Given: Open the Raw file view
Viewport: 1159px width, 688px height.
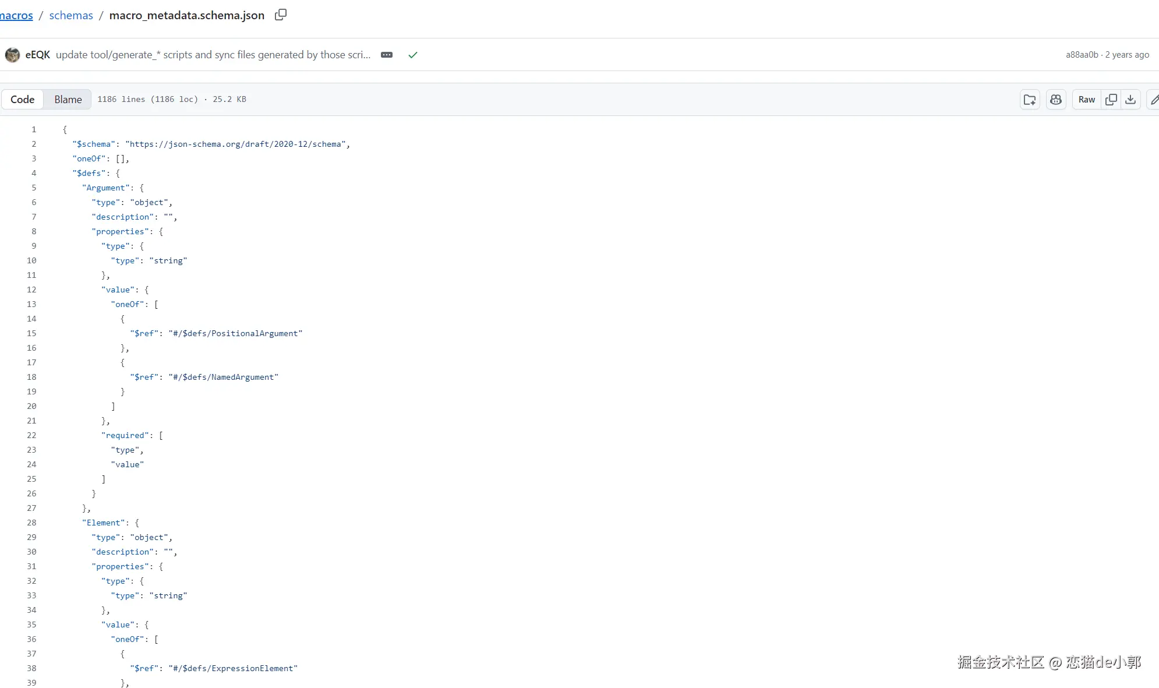Looking at the screenshot, I should (x=1086, y=100).
